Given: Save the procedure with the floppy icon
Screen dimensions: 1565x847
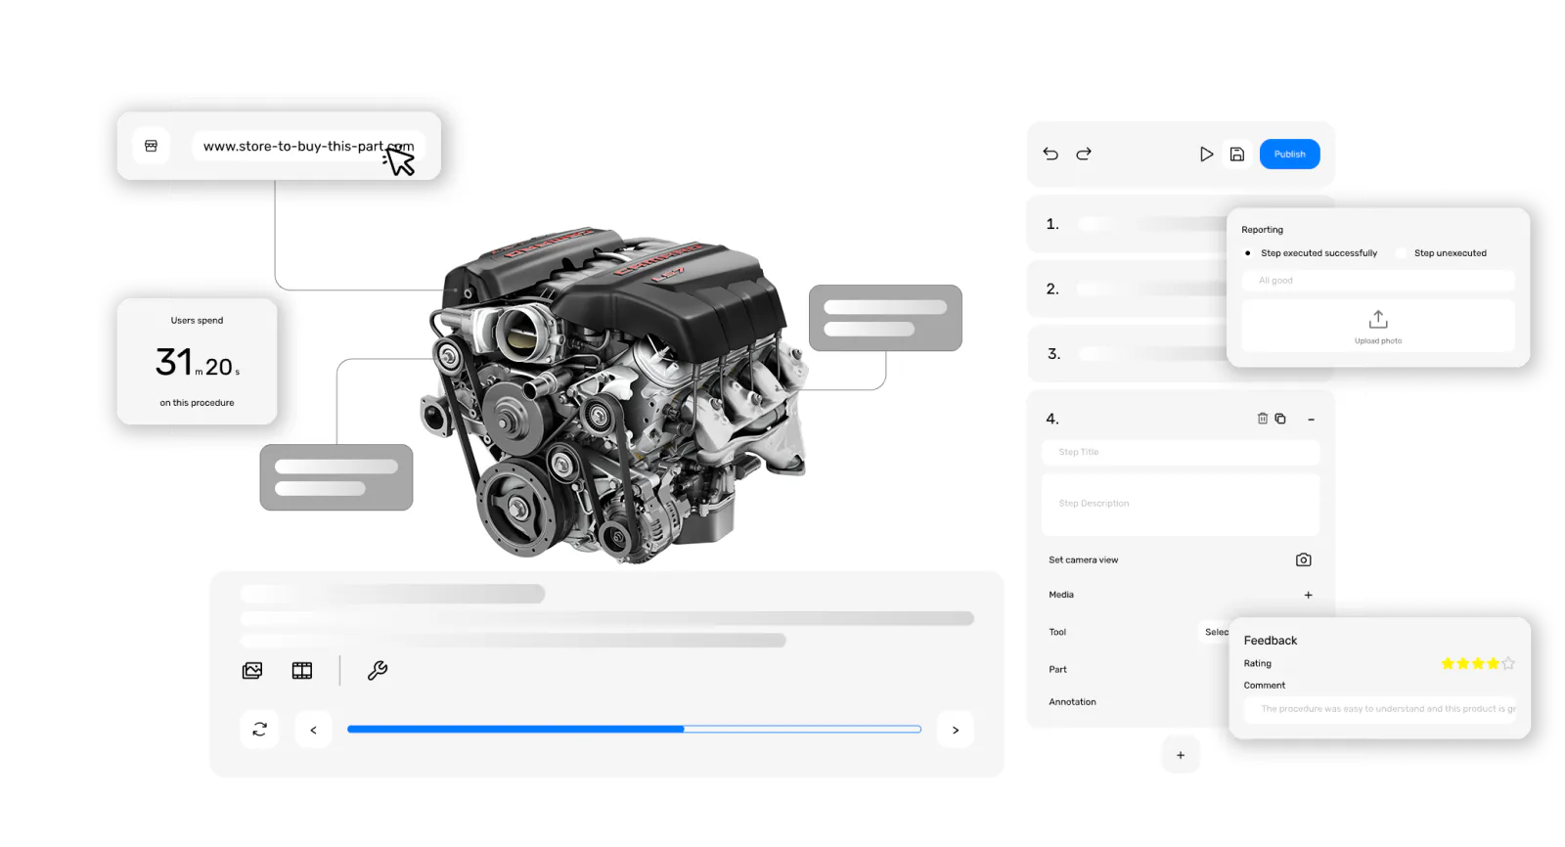Looking at the screenshot, I should click(1237, 154).
